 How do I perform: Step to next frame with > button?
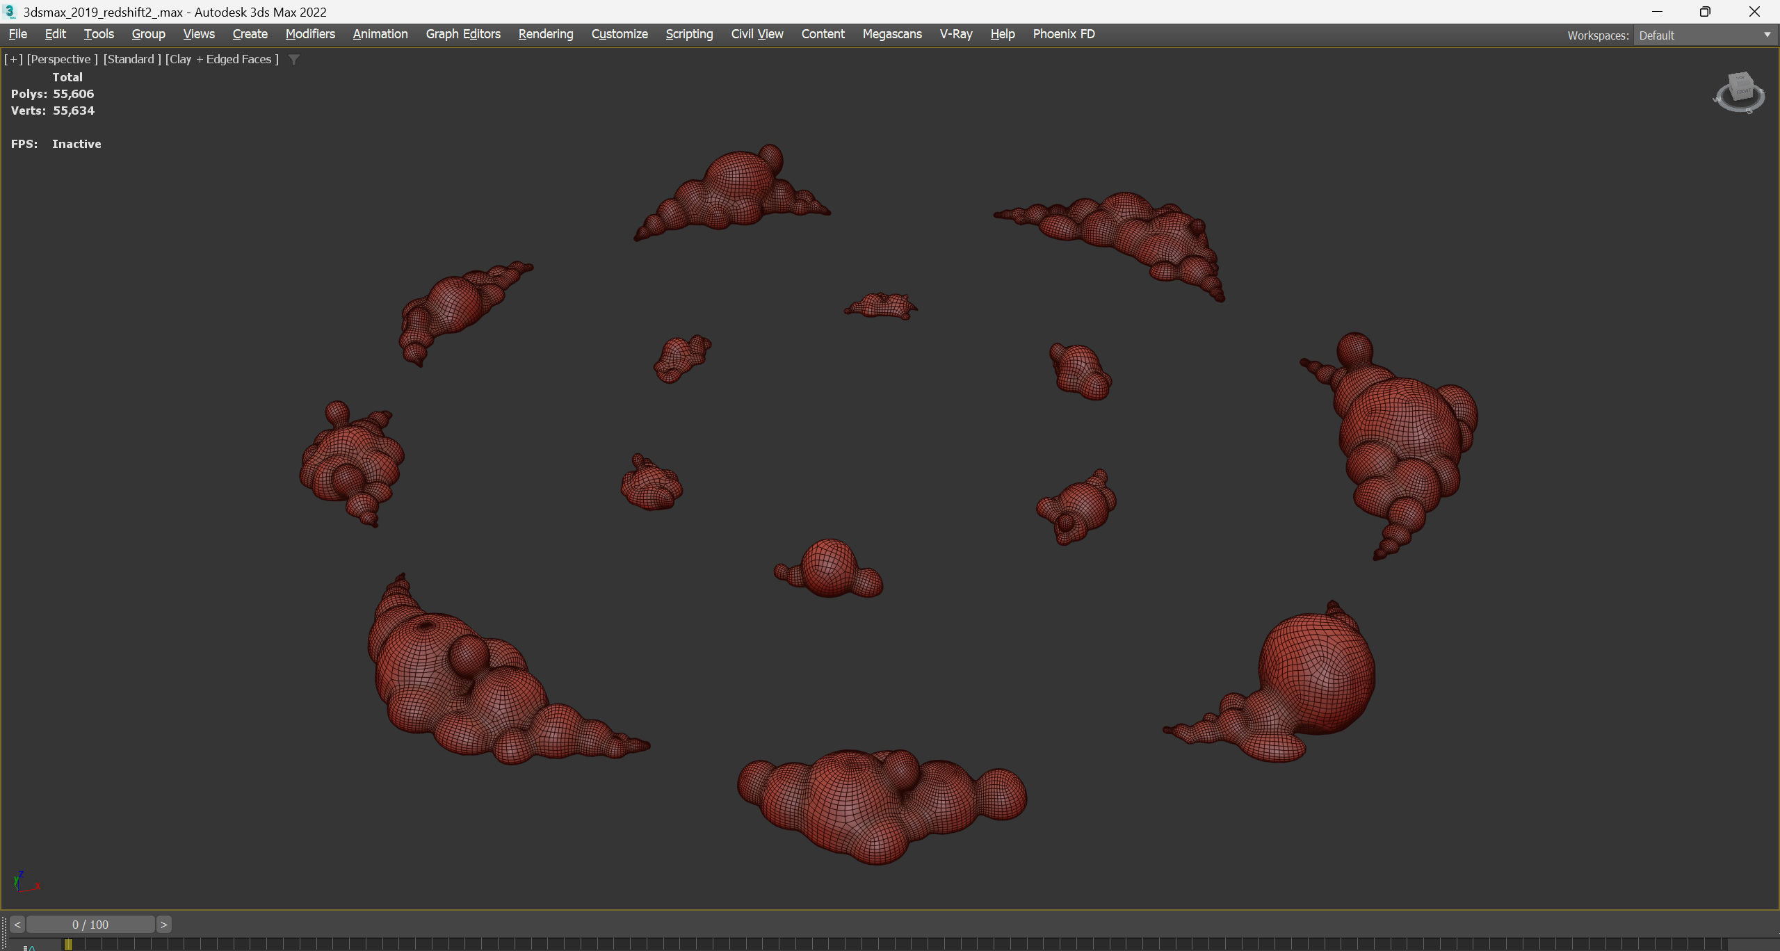pos(164,925)
